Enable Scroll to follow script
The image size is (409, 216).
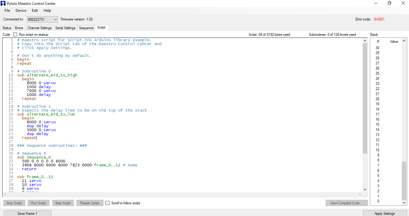(107, 203)
